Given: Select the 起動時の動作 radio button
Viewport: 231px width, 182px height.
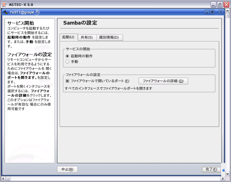Looking at the screenshot, I should tap(67, 56).
